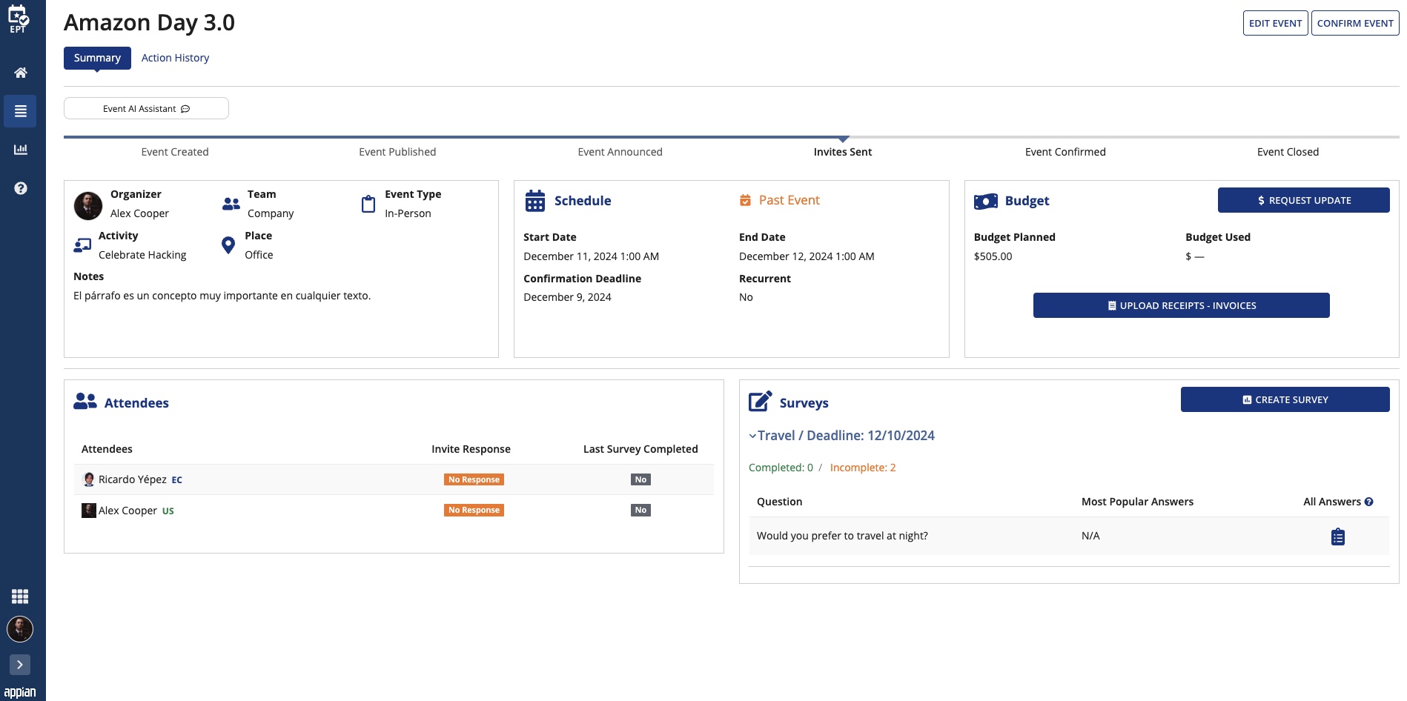Click the Create Survey button

pyautogui.click(x=1285, y=399)
